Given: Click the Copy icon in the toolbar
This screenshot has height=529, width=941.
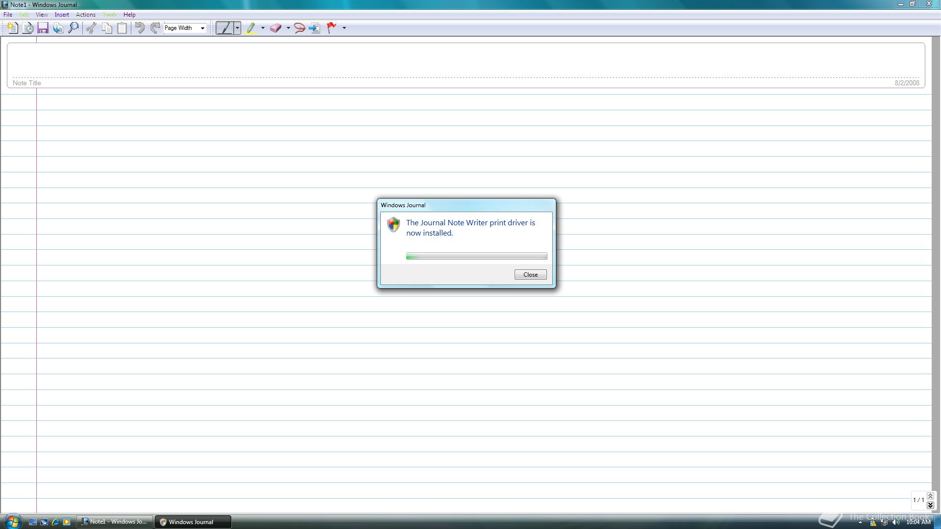Looking at the screenshot, I should coord(107,28).
